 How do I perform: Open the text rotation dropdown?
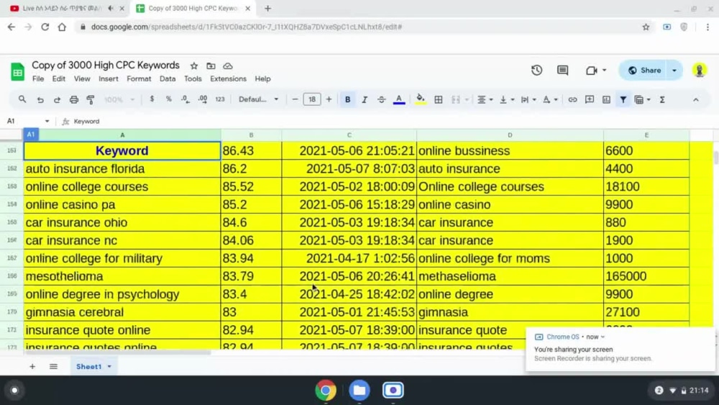[550, 99]
